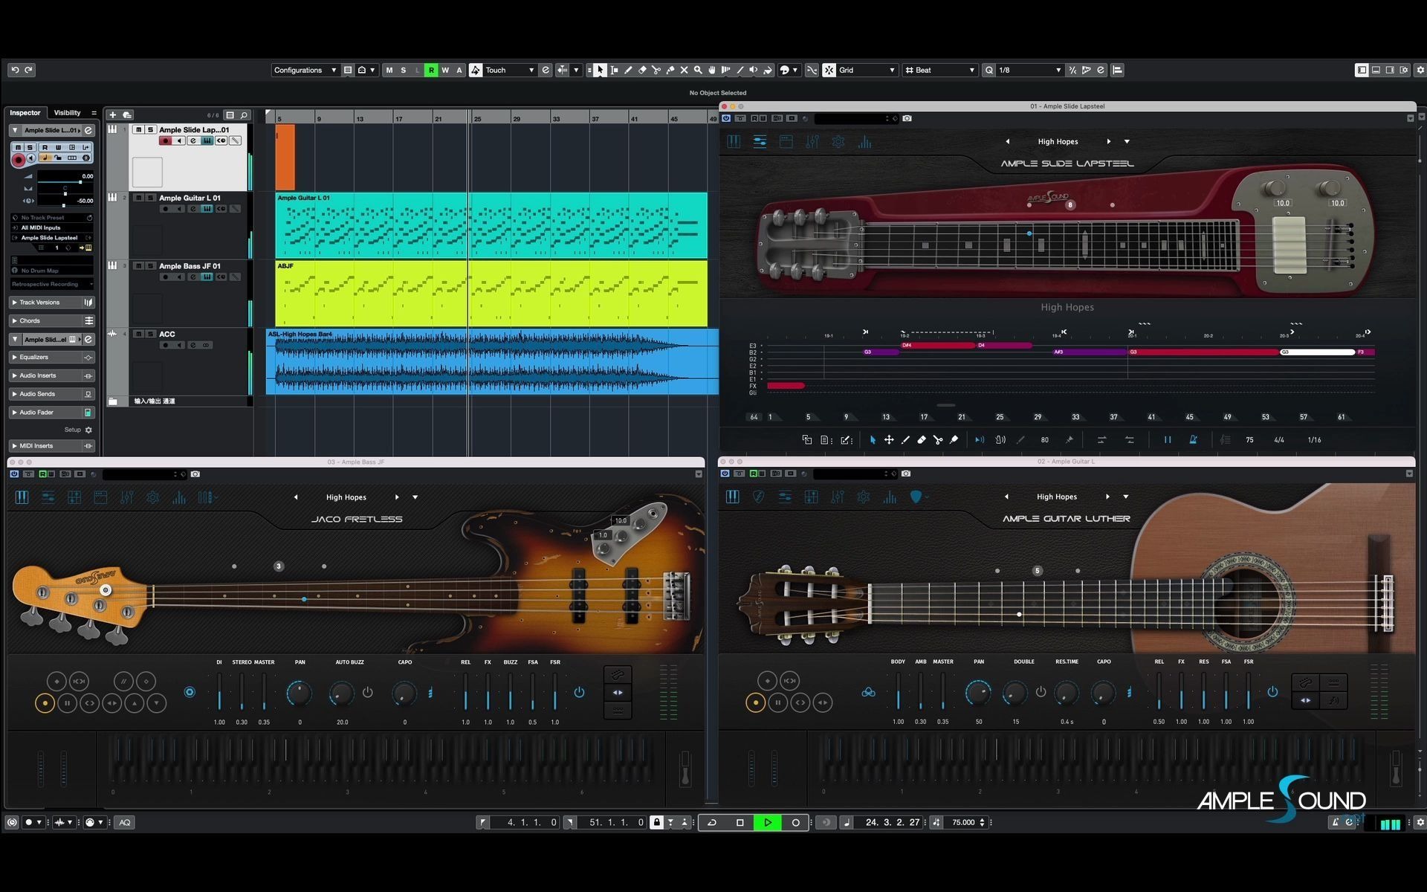Viewport: 1427px width, 892px height.
Task: Switch to the Visibility tab
Action: (68, 113)
